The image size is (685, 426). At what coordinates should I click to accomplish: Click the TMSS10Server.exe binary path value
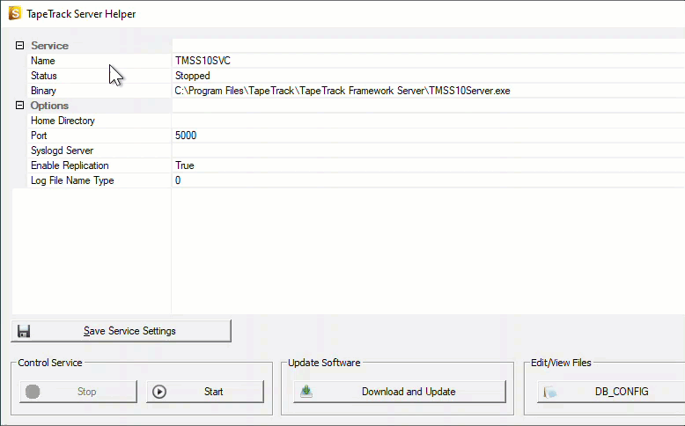[342, 91]
